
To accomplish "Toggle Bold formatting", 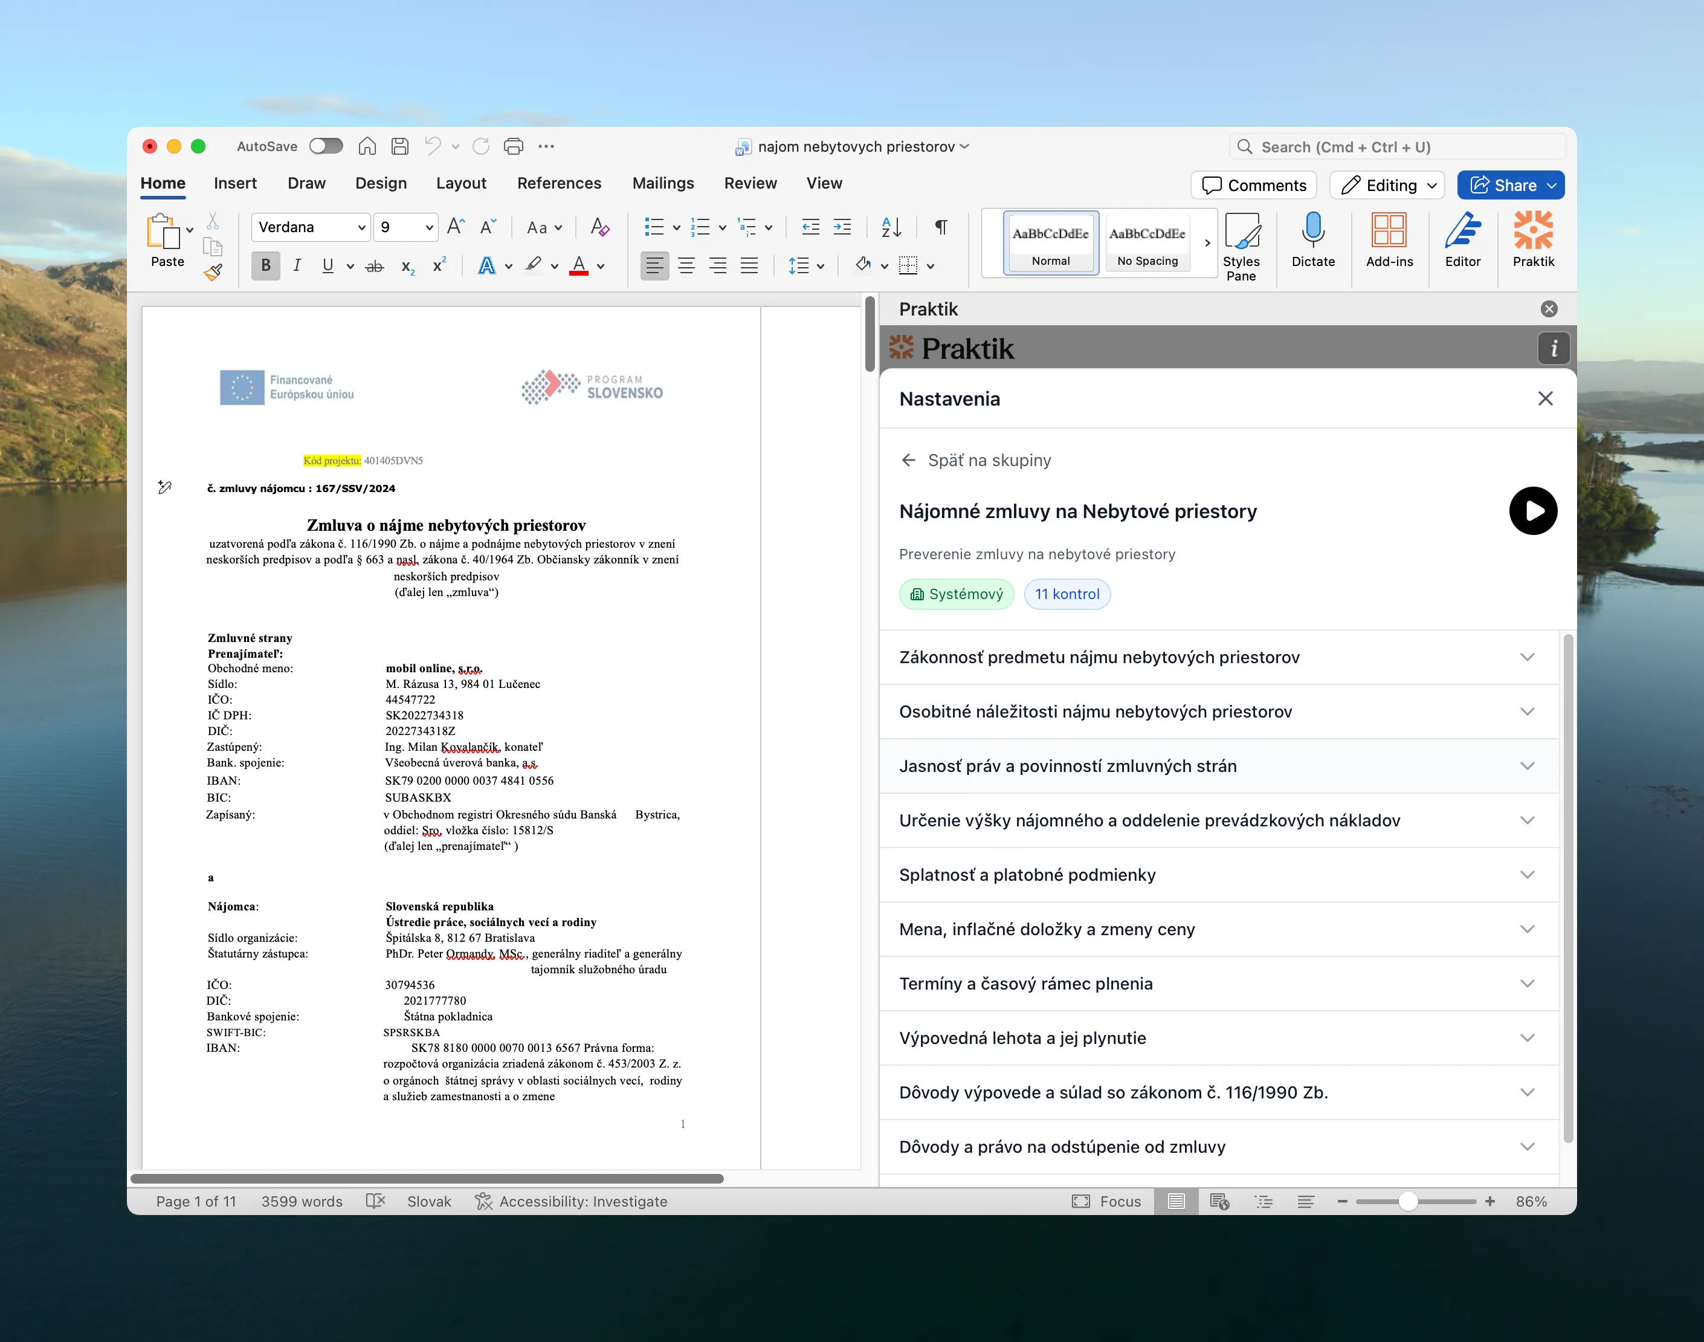I will point(265,265).
